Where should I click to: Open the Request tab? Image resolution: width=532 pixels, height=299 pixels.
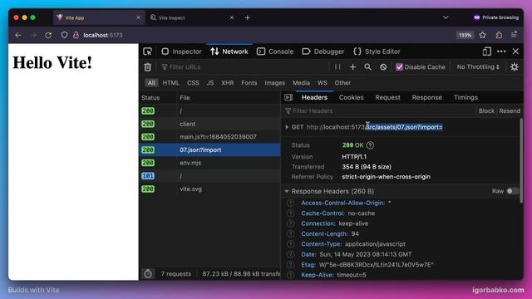(x=387, y=97)
